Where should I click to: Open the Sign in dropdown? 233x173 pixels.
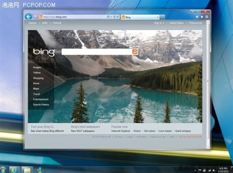pyautogui.click(x=159, y=23)
